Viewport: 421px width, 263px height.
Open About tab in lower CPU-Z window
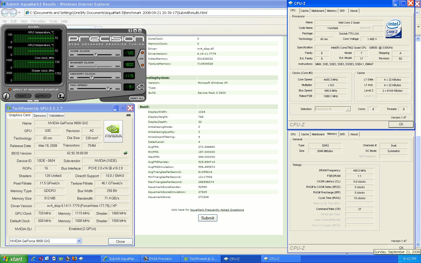click(354, 134)
